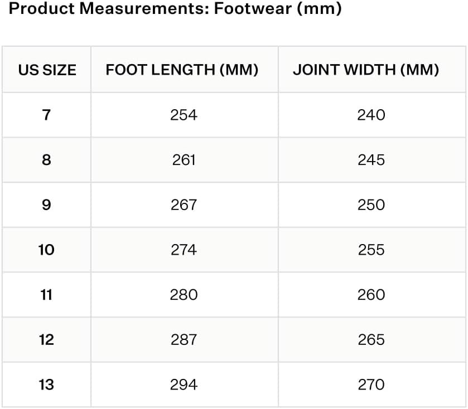This screenshot has width=468, height=409.
Task: Select foot length value 280
Action: 184,294
